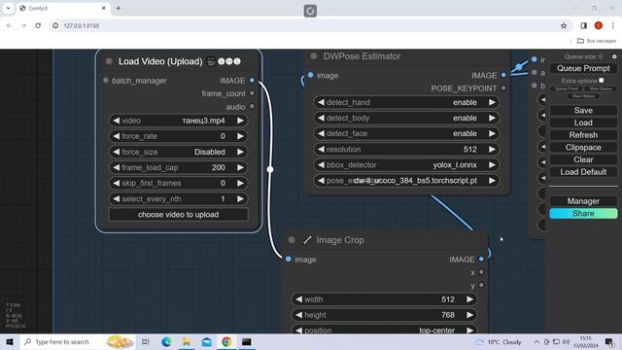Open Clipspace
This screenshot has width=622, height=350.
(x=583, y=147)
